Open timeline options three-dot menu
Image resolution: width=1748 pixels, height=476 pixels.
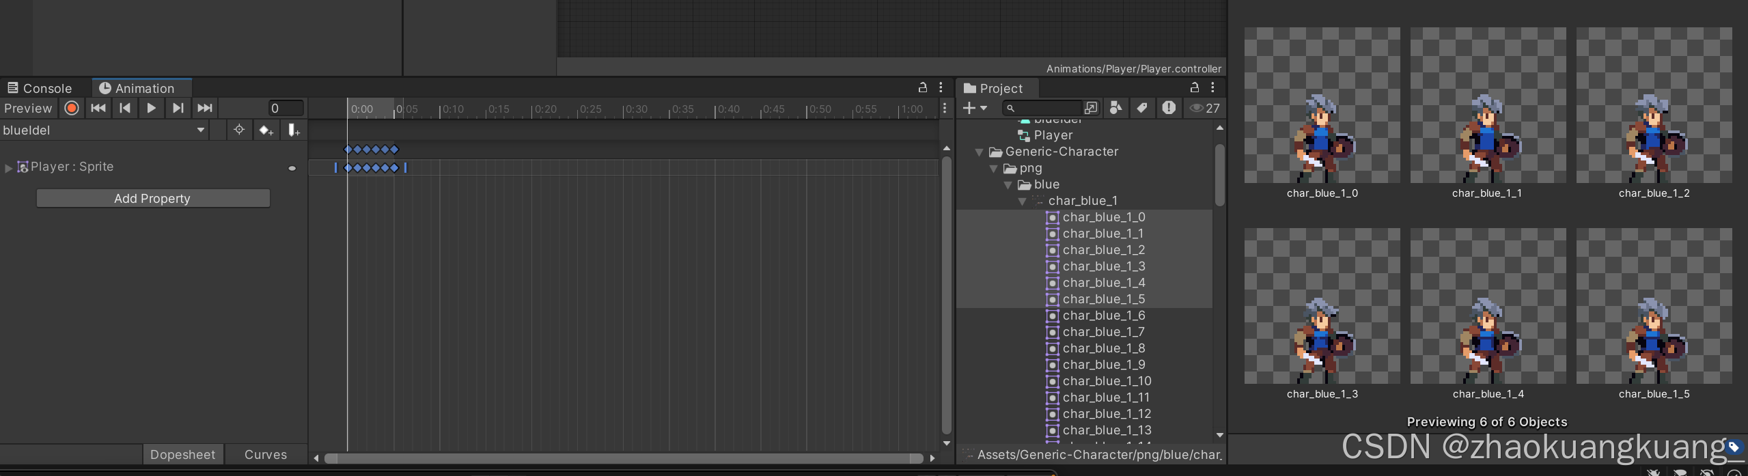945,108
